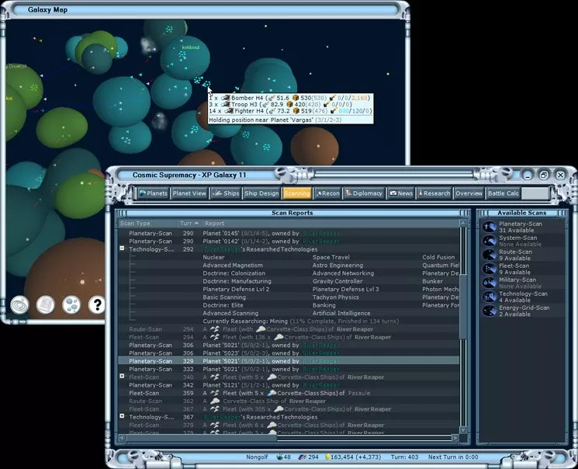Viewport: 578px width, 469px height.
Task: Click the vertical scrollbar thumb in Scan Reports
Action: pyautogui.click(x=463, y=306)
